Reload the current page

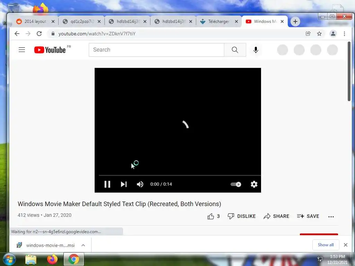(x=39, y=34)
